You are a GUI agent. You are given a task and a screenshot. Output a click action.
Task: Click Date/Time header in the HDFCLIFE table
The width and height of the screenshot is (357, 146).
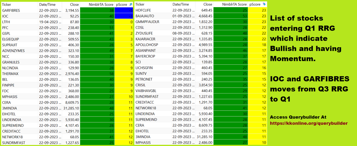181,4
